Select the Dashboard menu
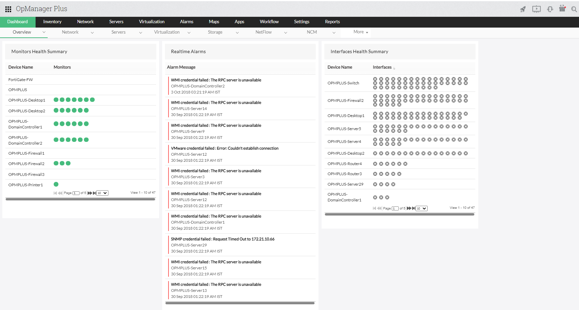Viewport: 579px width, 310px height. pyautogui.click(x=17, y=22)
